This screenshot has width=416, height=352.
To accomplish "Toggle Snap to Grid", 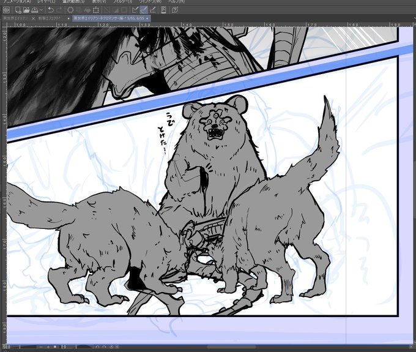I will (x=152, y=10).
